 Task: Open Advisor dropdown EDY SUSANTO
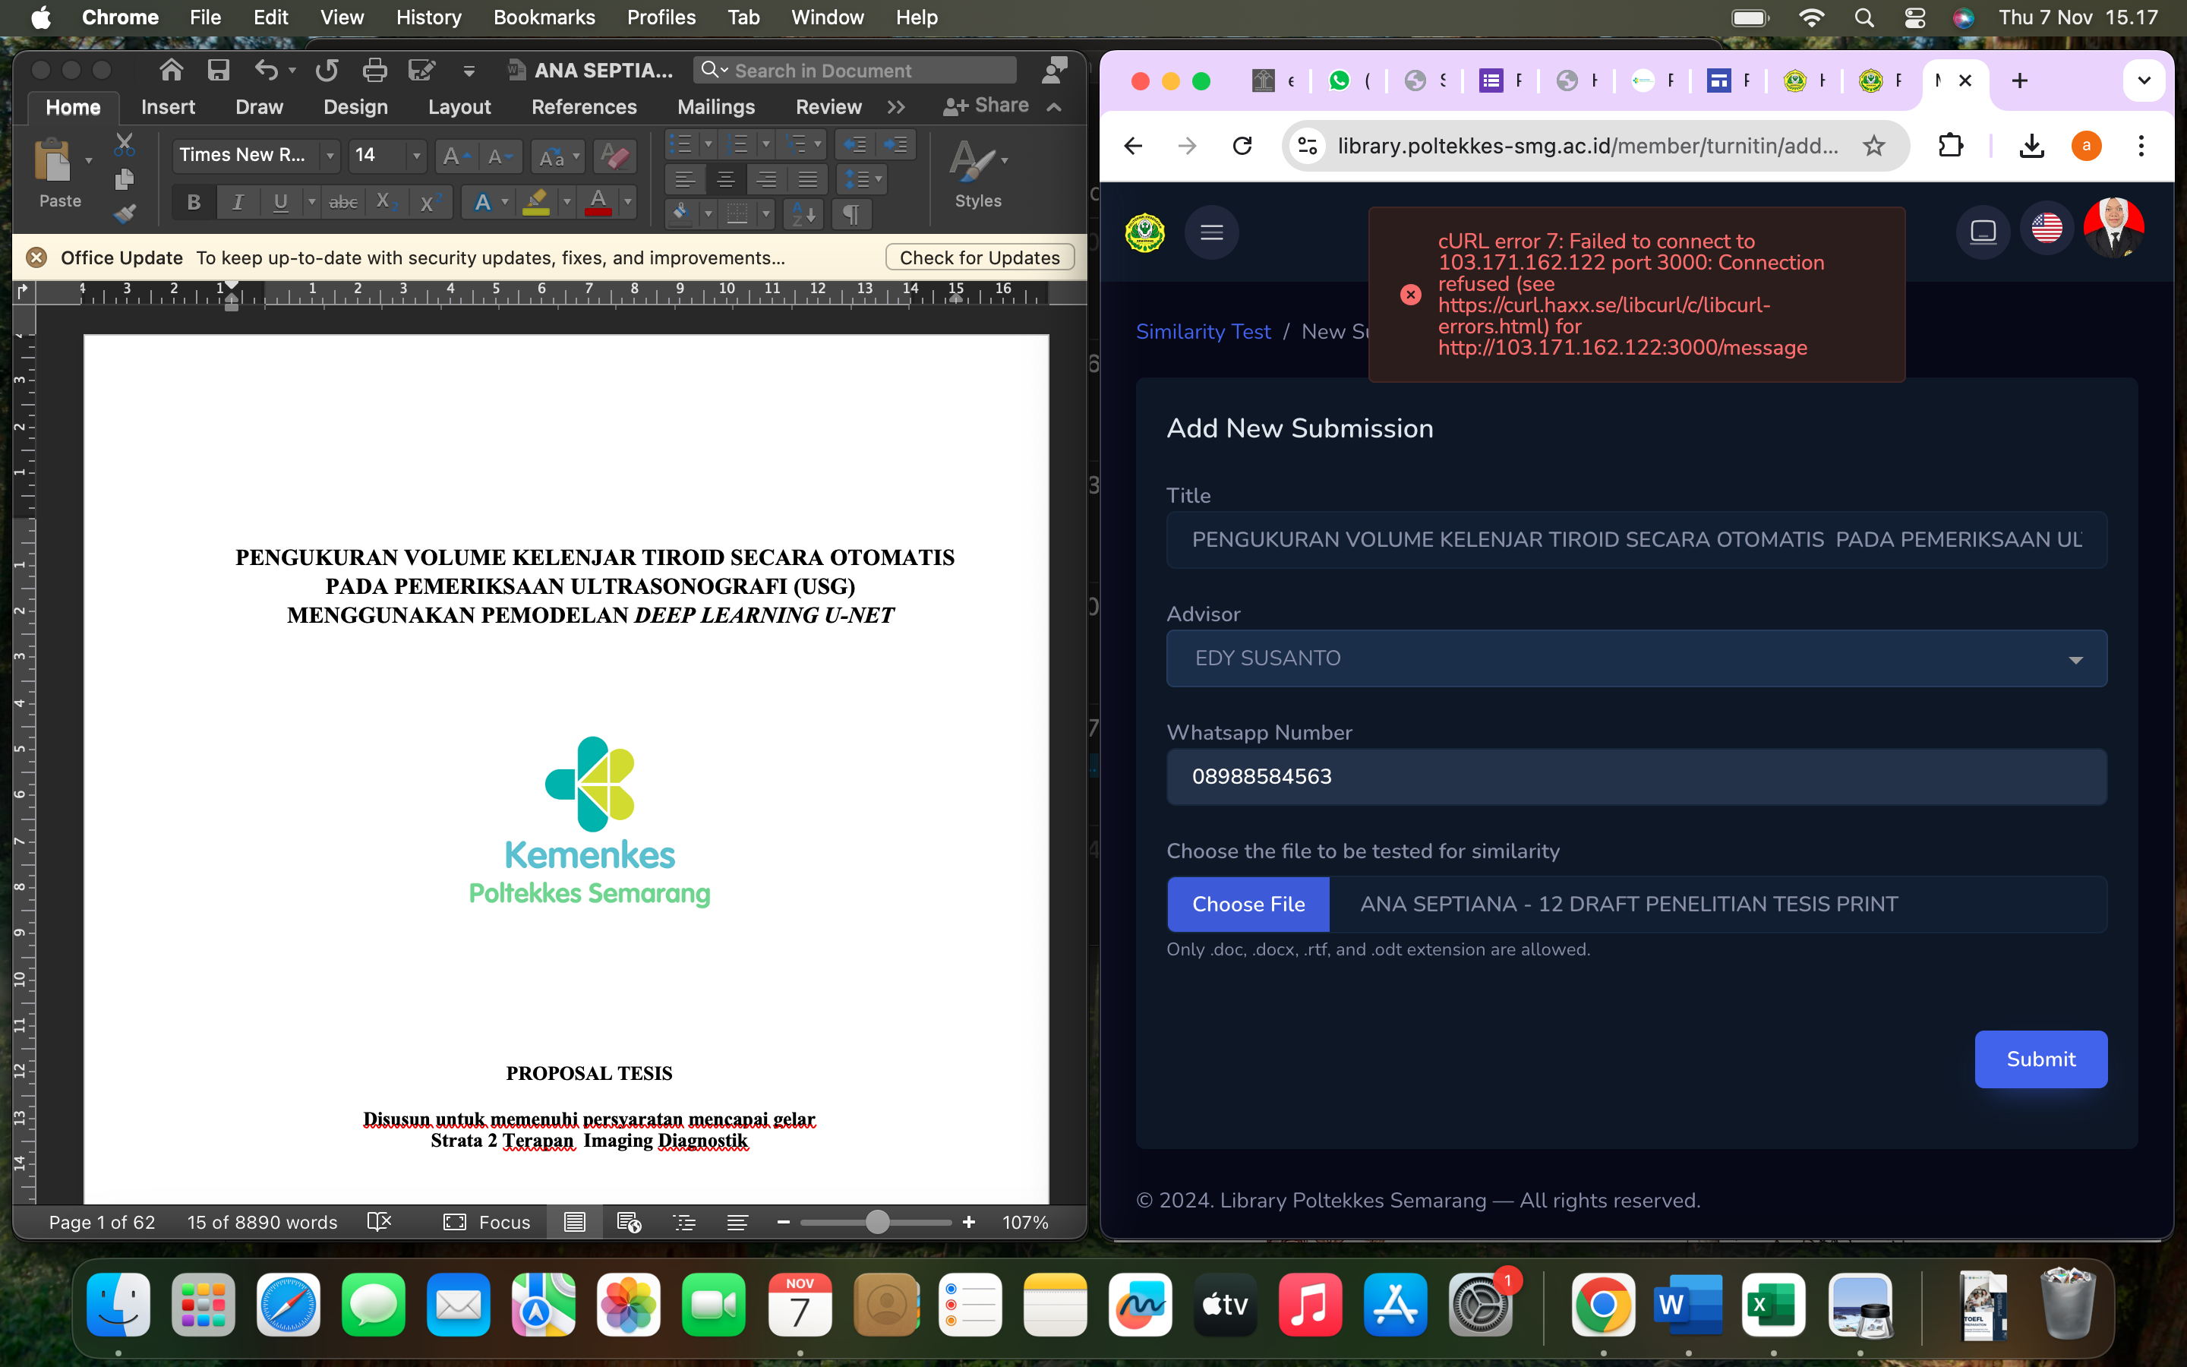click(x=1636, y=658)
